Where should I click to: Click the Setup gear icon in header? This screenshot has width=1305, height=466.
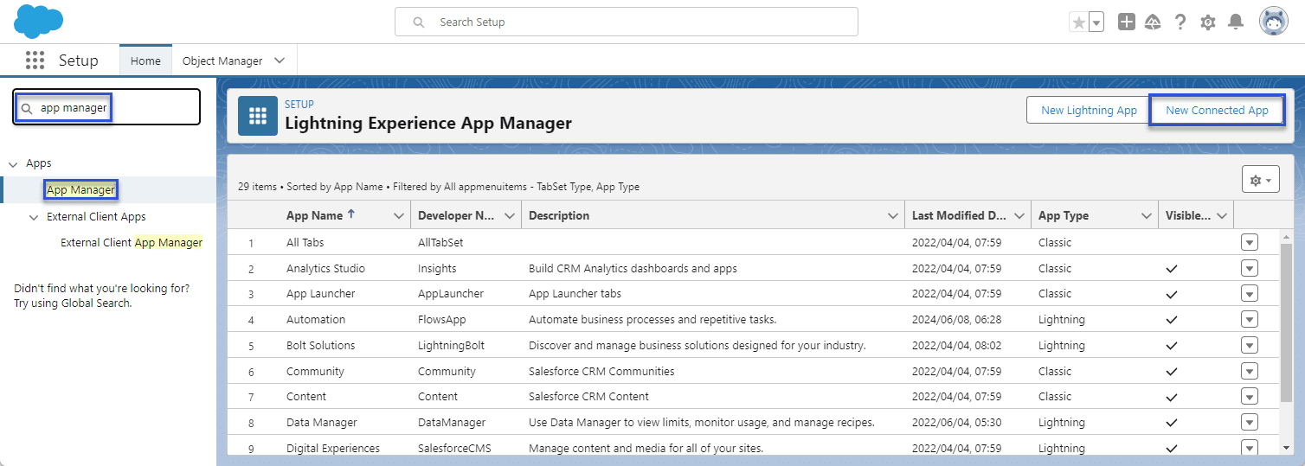(x=1208, y=22)
